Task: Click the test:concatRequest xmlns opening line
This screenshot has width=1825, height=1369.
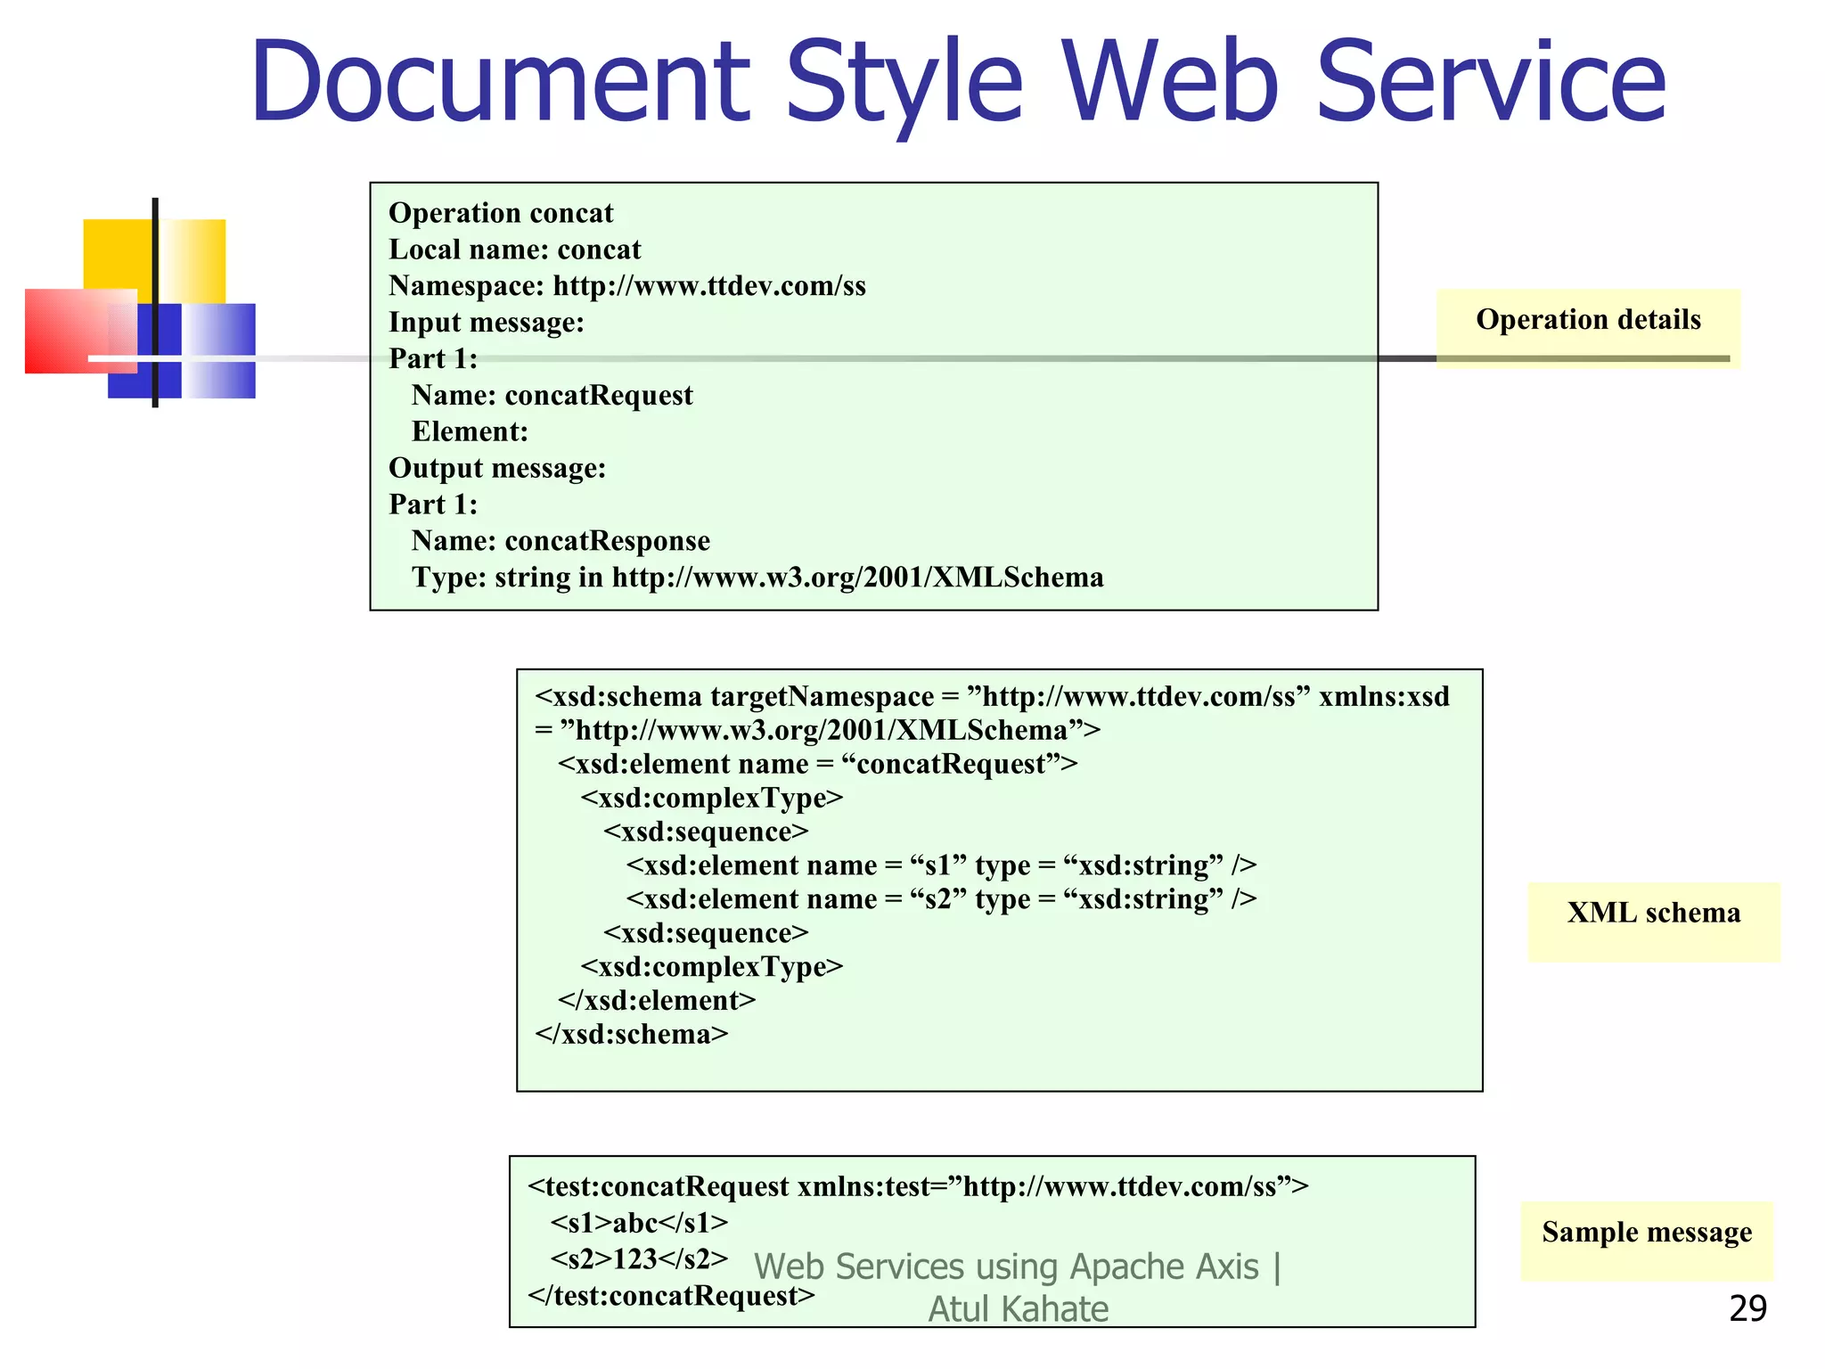Action: point(918,1187)
